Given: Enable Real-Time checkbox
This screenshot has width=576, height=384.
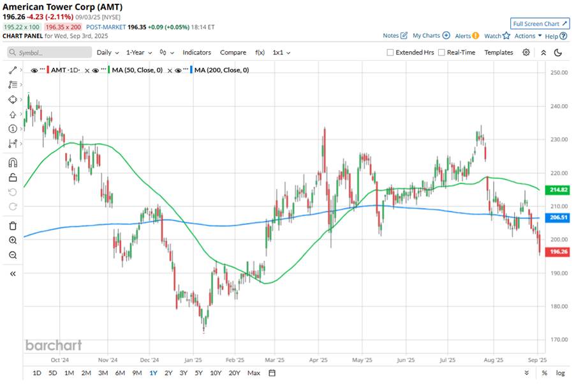Looking at the screenshot, I should point(441,52).
